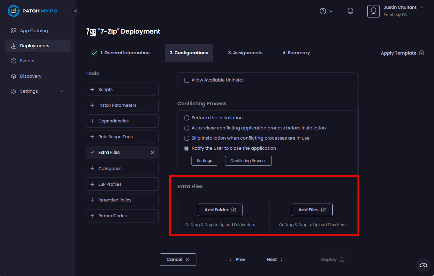Click the user profile avatar icon
The width and height of the screenshot is (434, 276).
pos(373,11)
